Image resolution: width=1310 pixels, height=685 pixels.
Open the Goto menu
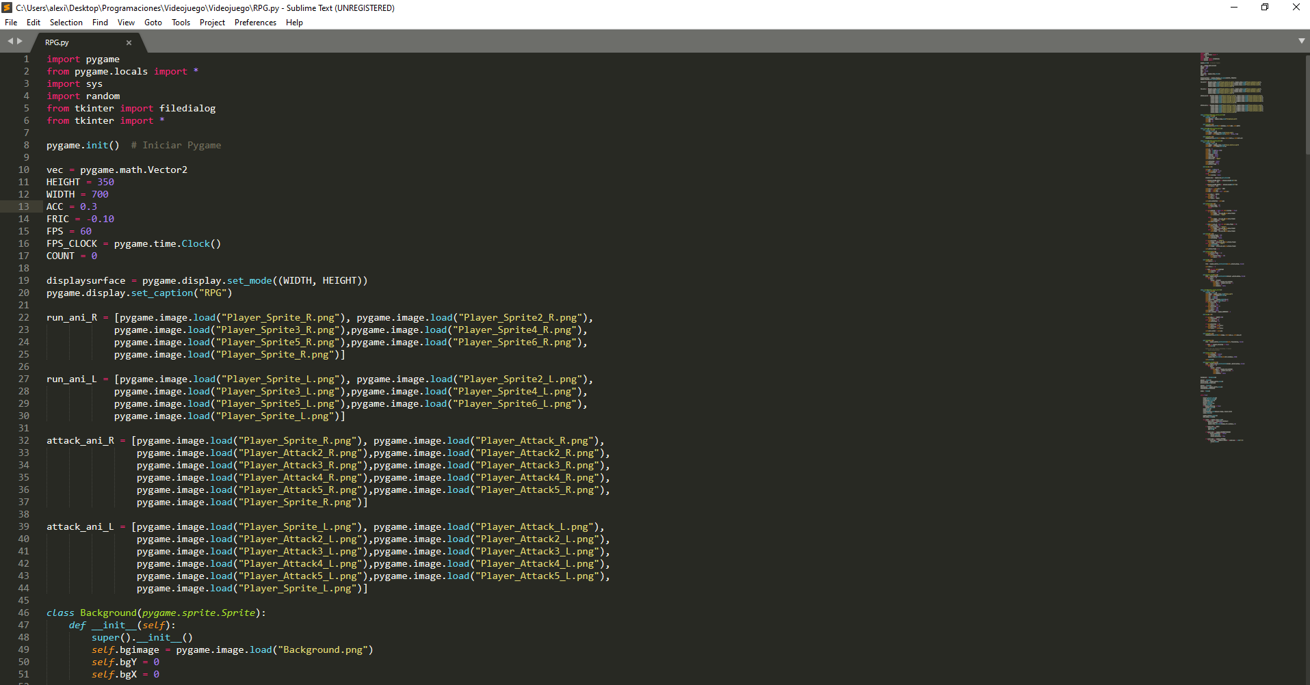[x=153, y=22]
